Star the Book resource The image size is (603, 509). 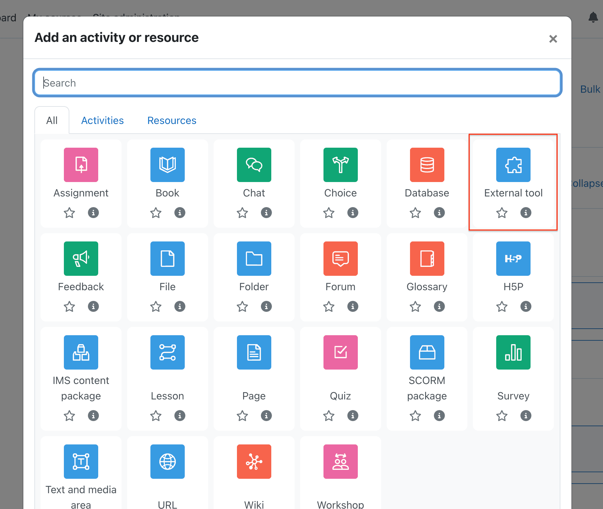[x=156, y=213]
